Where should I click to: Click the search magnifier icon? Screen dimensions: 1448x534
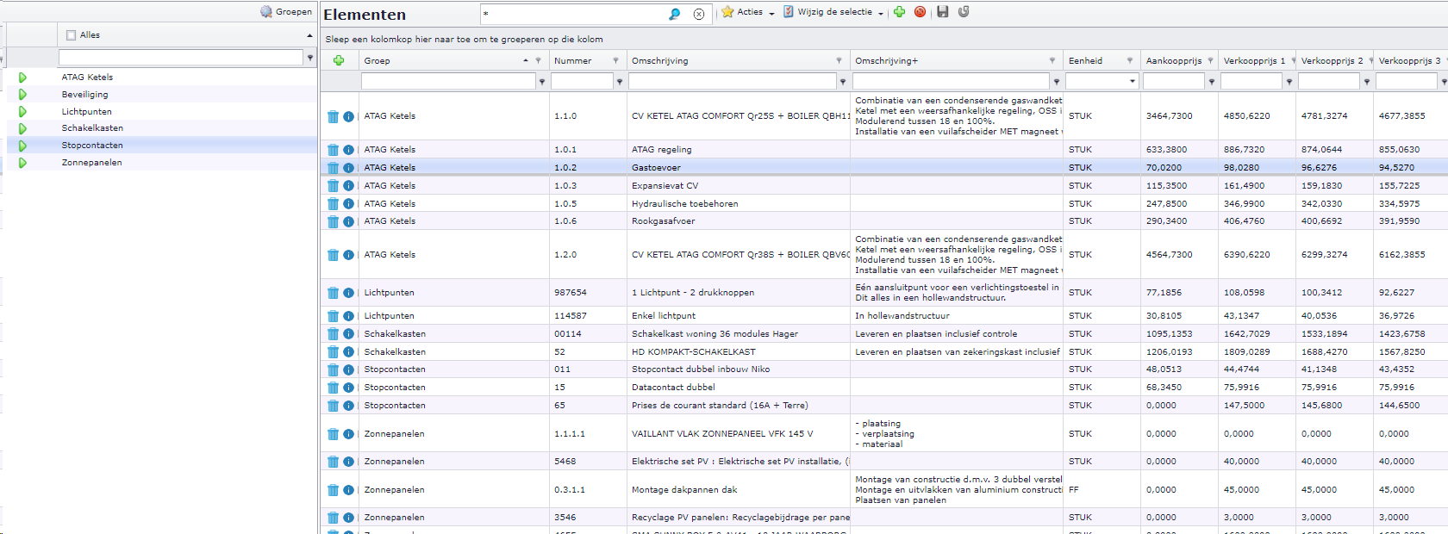[x=674, y=14]
